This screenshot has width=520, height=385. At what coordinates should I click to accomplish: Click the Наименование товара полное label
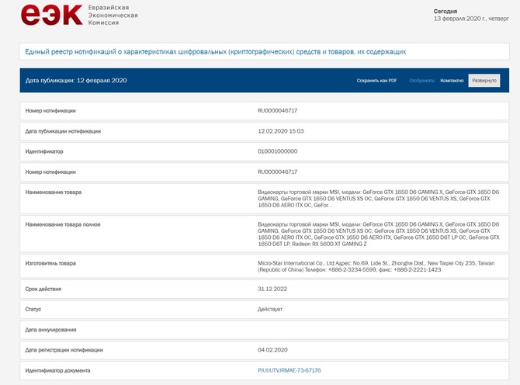pyautogui.click(x=63, y=224)
